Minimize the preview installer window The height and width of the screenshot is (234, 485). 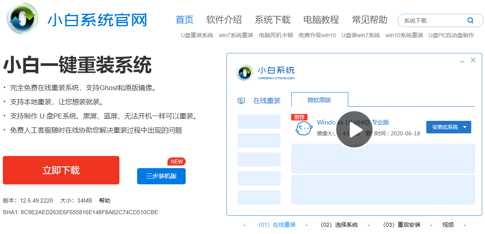[x=462, y=62]
